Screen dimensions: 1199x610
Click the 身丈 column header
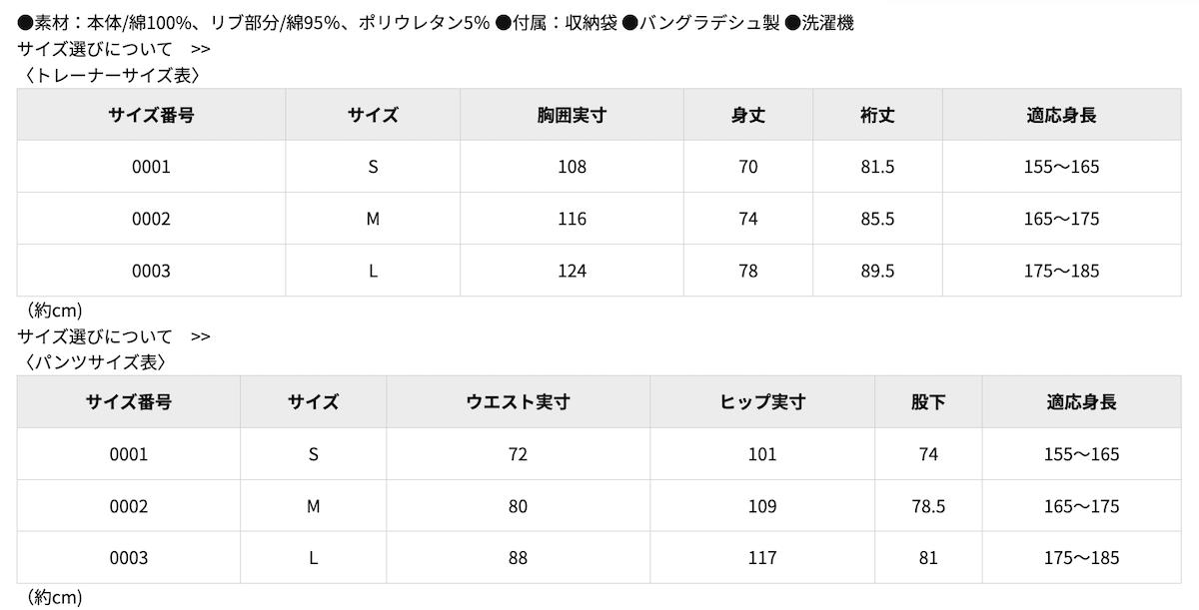point(748,115)
